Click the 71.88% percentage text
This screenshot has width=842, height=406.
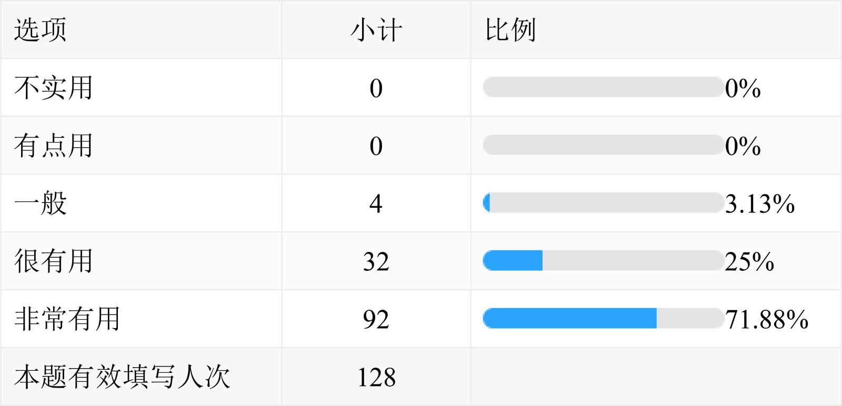(x=766, y=319)
